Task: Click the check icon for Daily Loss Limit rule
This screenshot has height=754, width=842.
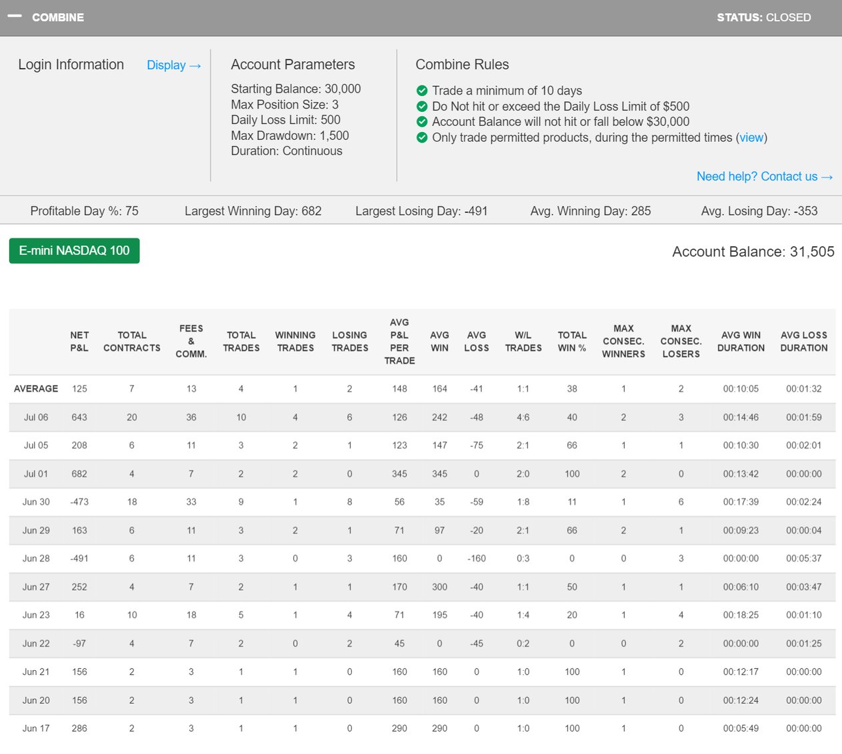Action: [x=422, y=107]
